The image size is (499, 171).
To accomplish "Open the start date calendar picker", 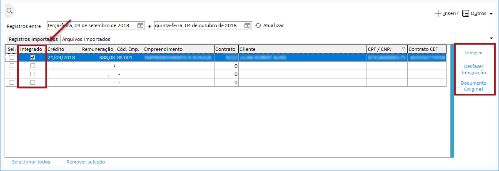I will [140, 25].
